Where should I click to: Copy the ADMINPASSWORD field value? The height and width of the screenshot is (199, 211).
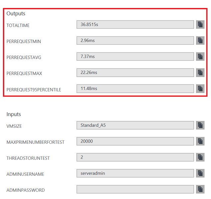point(200,189)
